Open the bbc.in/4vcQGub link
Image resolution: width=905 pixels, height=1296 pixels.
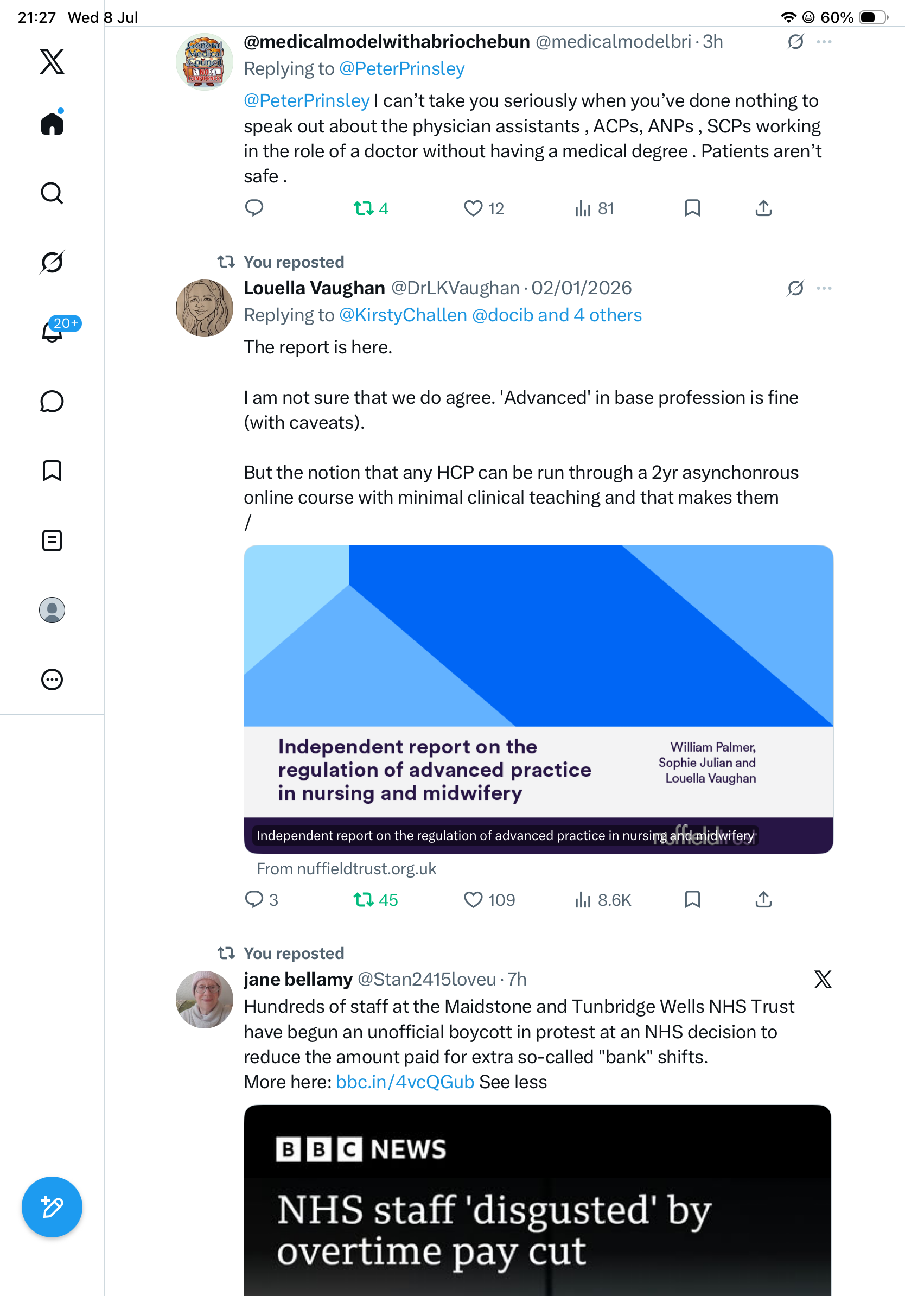click(x=405, y=1082)
